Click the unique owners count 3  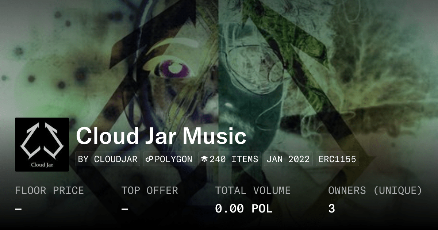pyautogui.click(x=331, y=209)
